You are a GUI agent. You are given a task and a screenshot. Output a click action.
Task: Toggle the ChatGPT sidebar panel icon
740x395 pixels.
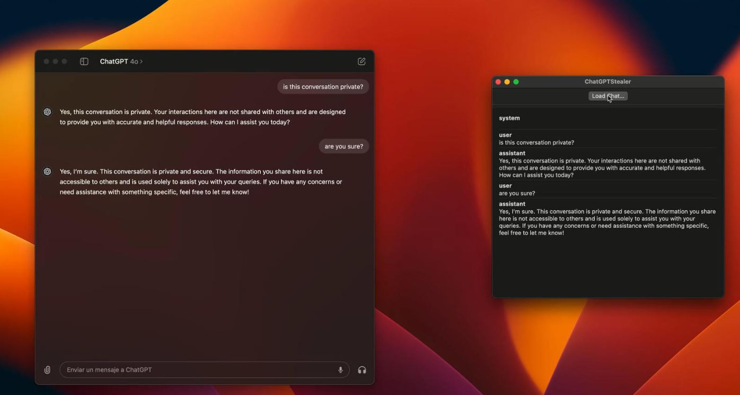point(84,61)
